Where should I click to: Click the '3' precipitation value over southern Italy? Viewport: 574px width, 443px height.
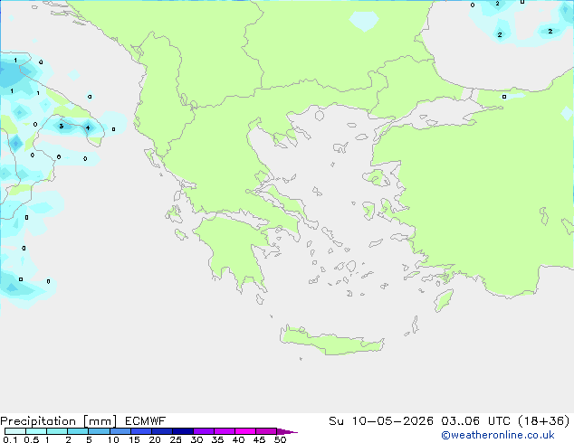(x=62, y=126)
